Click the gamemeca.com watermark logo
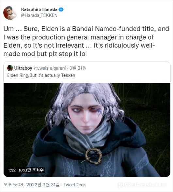Screen dimensions: 173x192 pos(142,185)
